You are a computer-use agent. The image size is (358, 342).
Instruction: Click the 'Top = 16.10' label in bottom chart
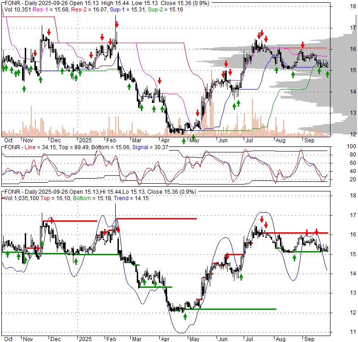coord(56,198)
